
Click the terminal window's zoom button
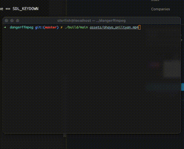point(18,21)
